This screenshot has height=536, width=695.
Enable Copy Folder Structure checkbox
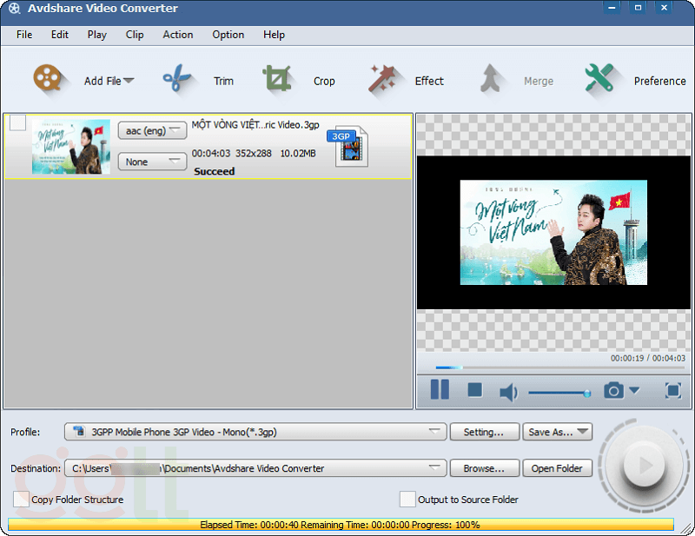coord(21,500)
